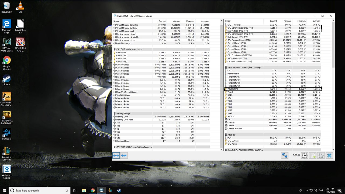Image resolution: width=345 pixels, height=194 pixels.
Task: Click the left panel Sensor column header
Action: (132, 21)
